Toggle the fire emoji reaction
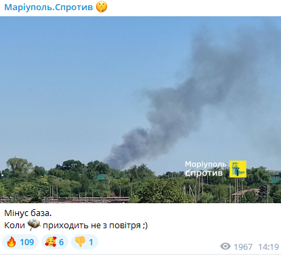The height and width of the screenshot is (256, 281). [20, 242]
